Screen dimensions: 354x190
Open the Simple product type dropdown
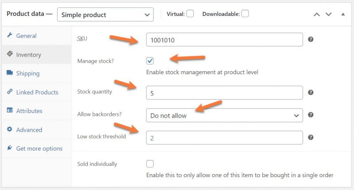tap(105, 15)
